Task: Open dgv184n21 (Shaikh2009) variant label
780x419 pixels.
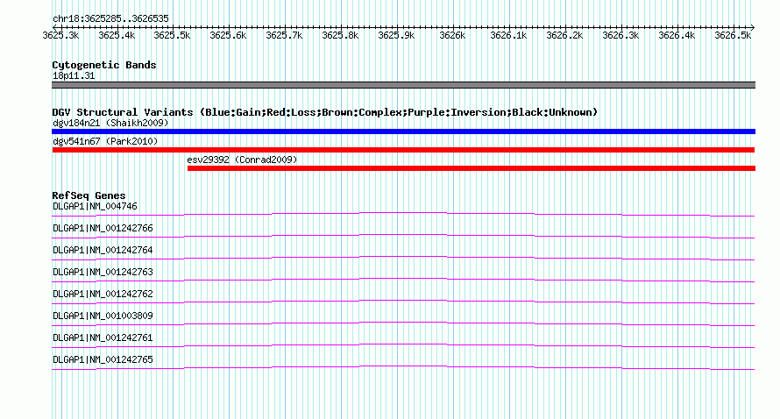Action: 110,123
